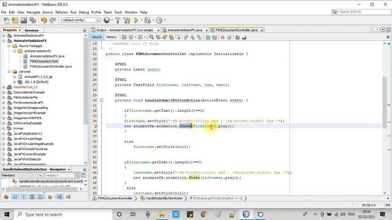Screen dimensions: 392x220
Task: Click the Windows taskbar search box
Action: click(x=63, y=215)
